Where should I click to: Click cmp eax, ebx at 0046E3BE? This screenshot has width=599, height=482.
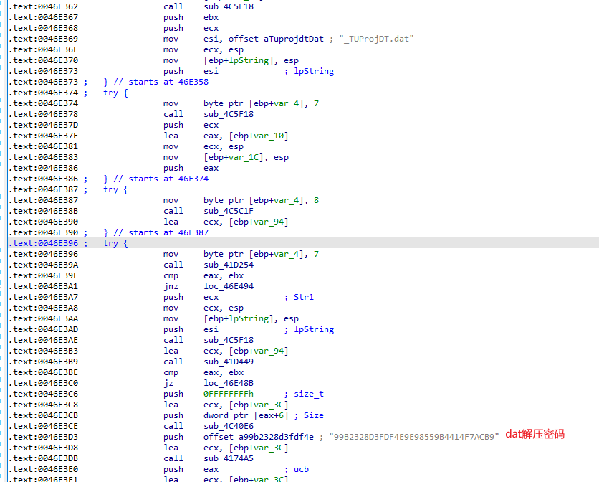pyautogui.click(x=203, y=372)
